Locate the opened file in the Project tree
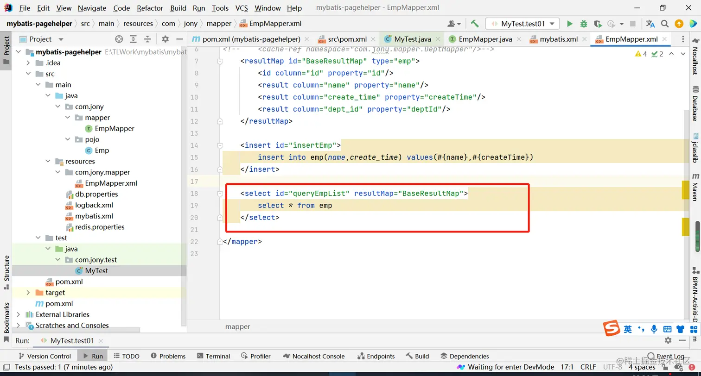The image size is (701, 376). pos(119,39)
